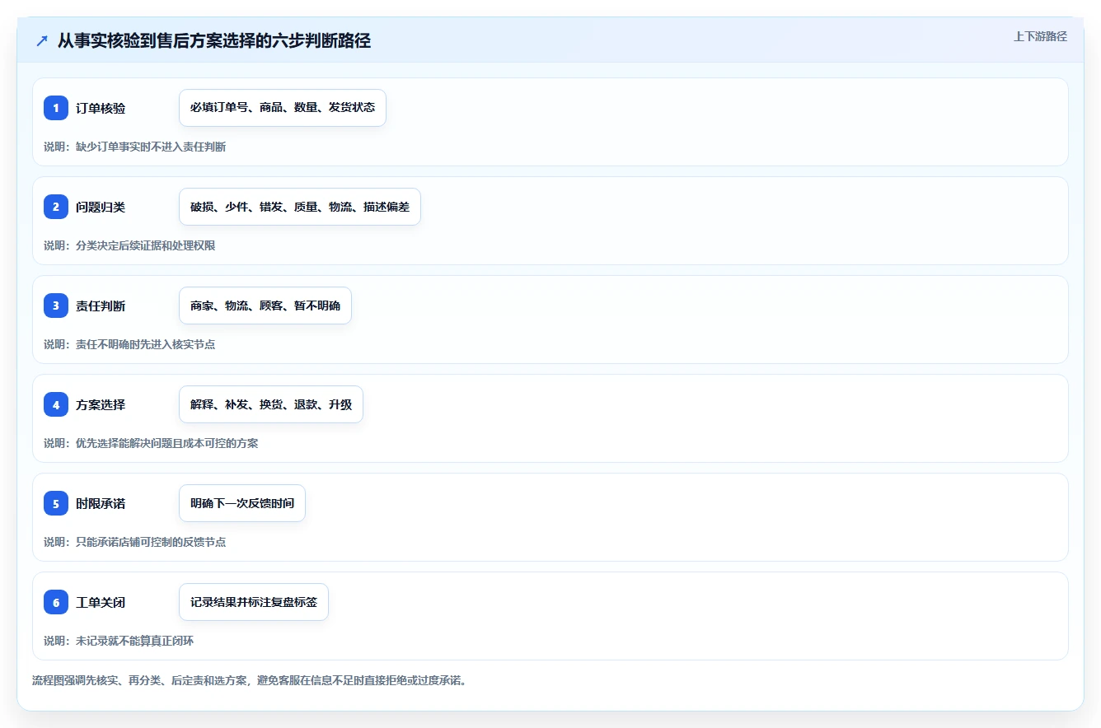Image resolution: width=1101 pixels, height=728 pixels.
Task: Click the 明确下一次反馈时间 chip
Action: point(242,503)
